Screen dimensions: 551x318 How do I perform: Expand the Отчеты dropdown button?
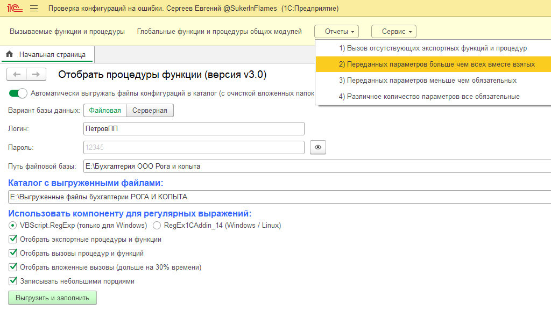point(336,32)
